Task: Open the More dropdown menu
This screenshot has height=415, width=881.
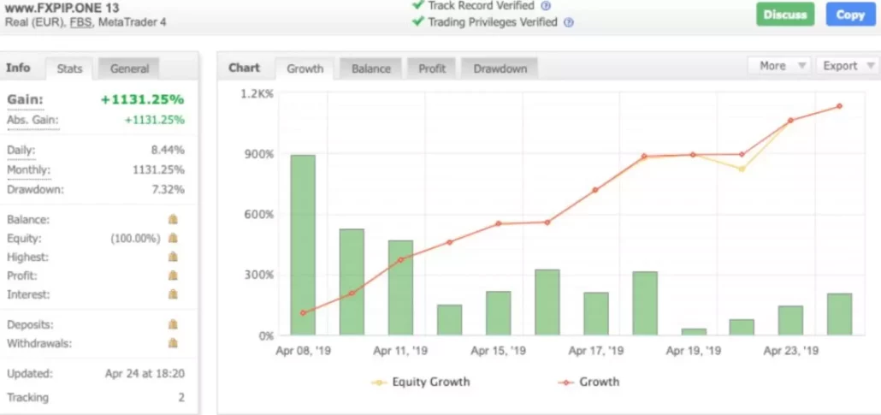Action: 779,66
